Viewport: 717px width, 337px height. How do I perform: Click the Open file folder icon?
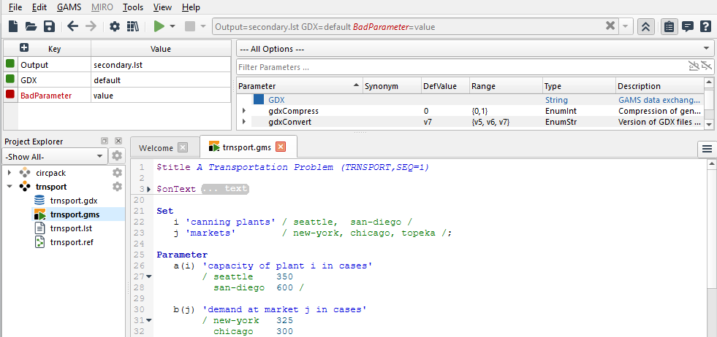[x=31, y=26]
